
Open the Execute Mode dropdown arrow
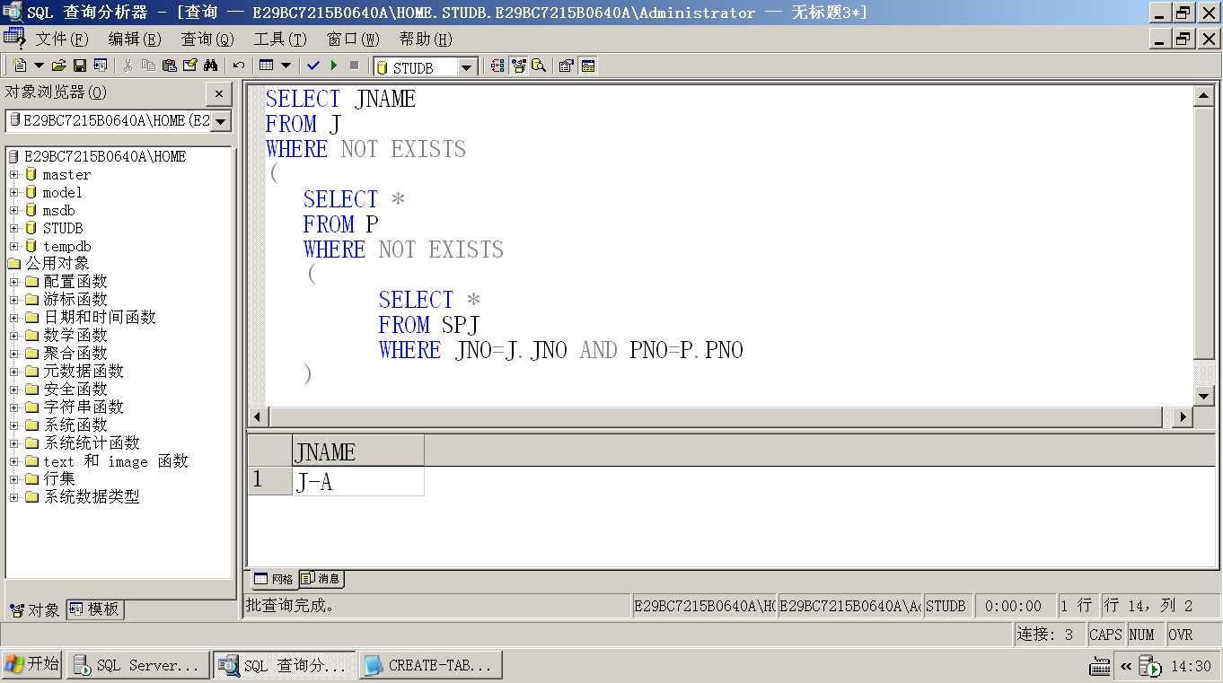point(286,66)
